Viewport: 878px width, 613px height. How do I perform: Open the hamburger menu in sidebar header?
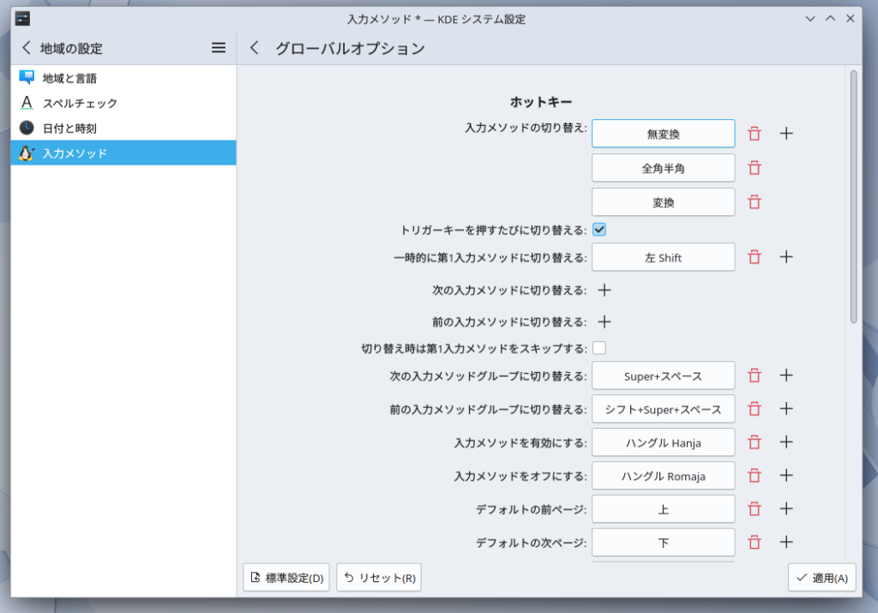click(x=219, y=48)
